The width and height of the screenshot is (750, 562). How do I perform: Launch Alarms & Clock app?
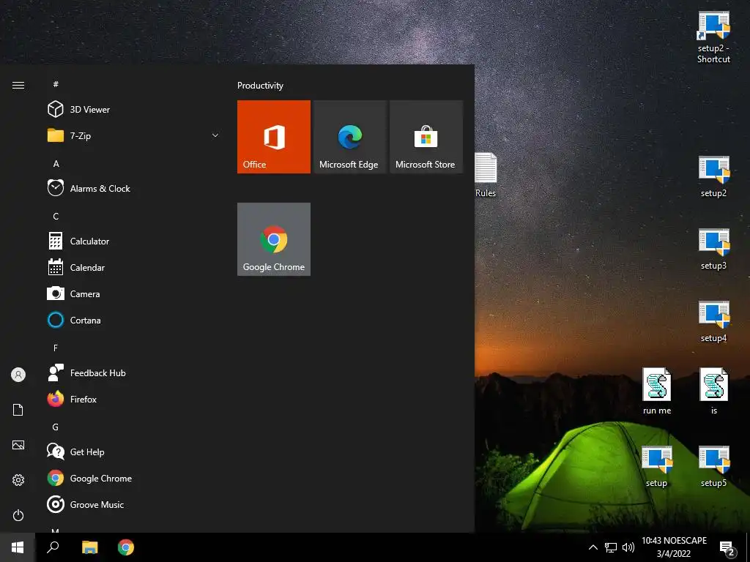tap(134, 188)
